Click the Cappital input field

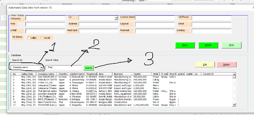[x=155, y=24]
